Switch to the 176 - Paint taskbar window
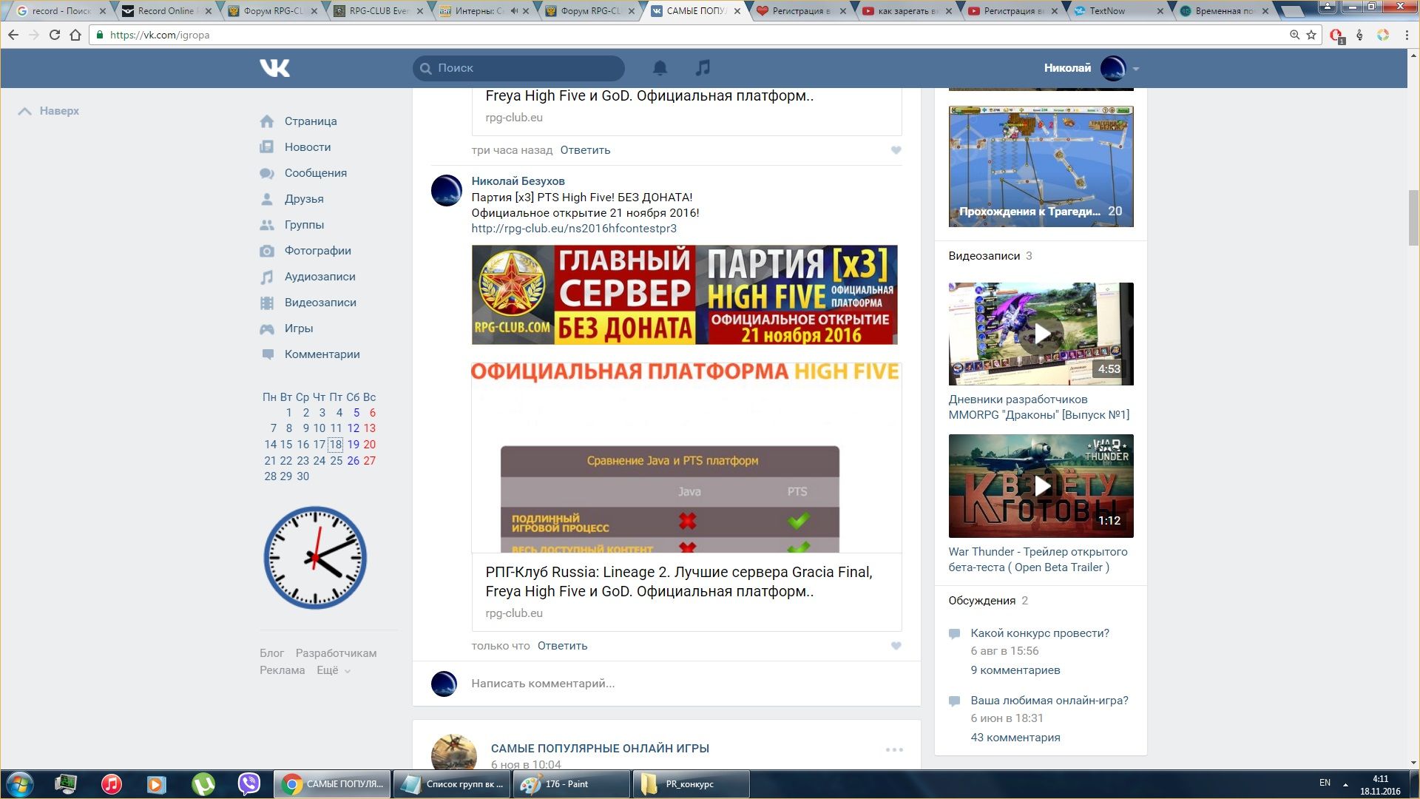 coord(572,784)
